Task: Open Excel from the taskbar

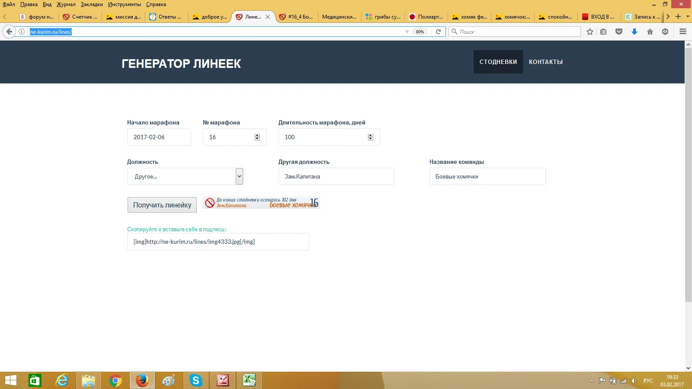Action: pyautogui.click(x=249, y=380)
